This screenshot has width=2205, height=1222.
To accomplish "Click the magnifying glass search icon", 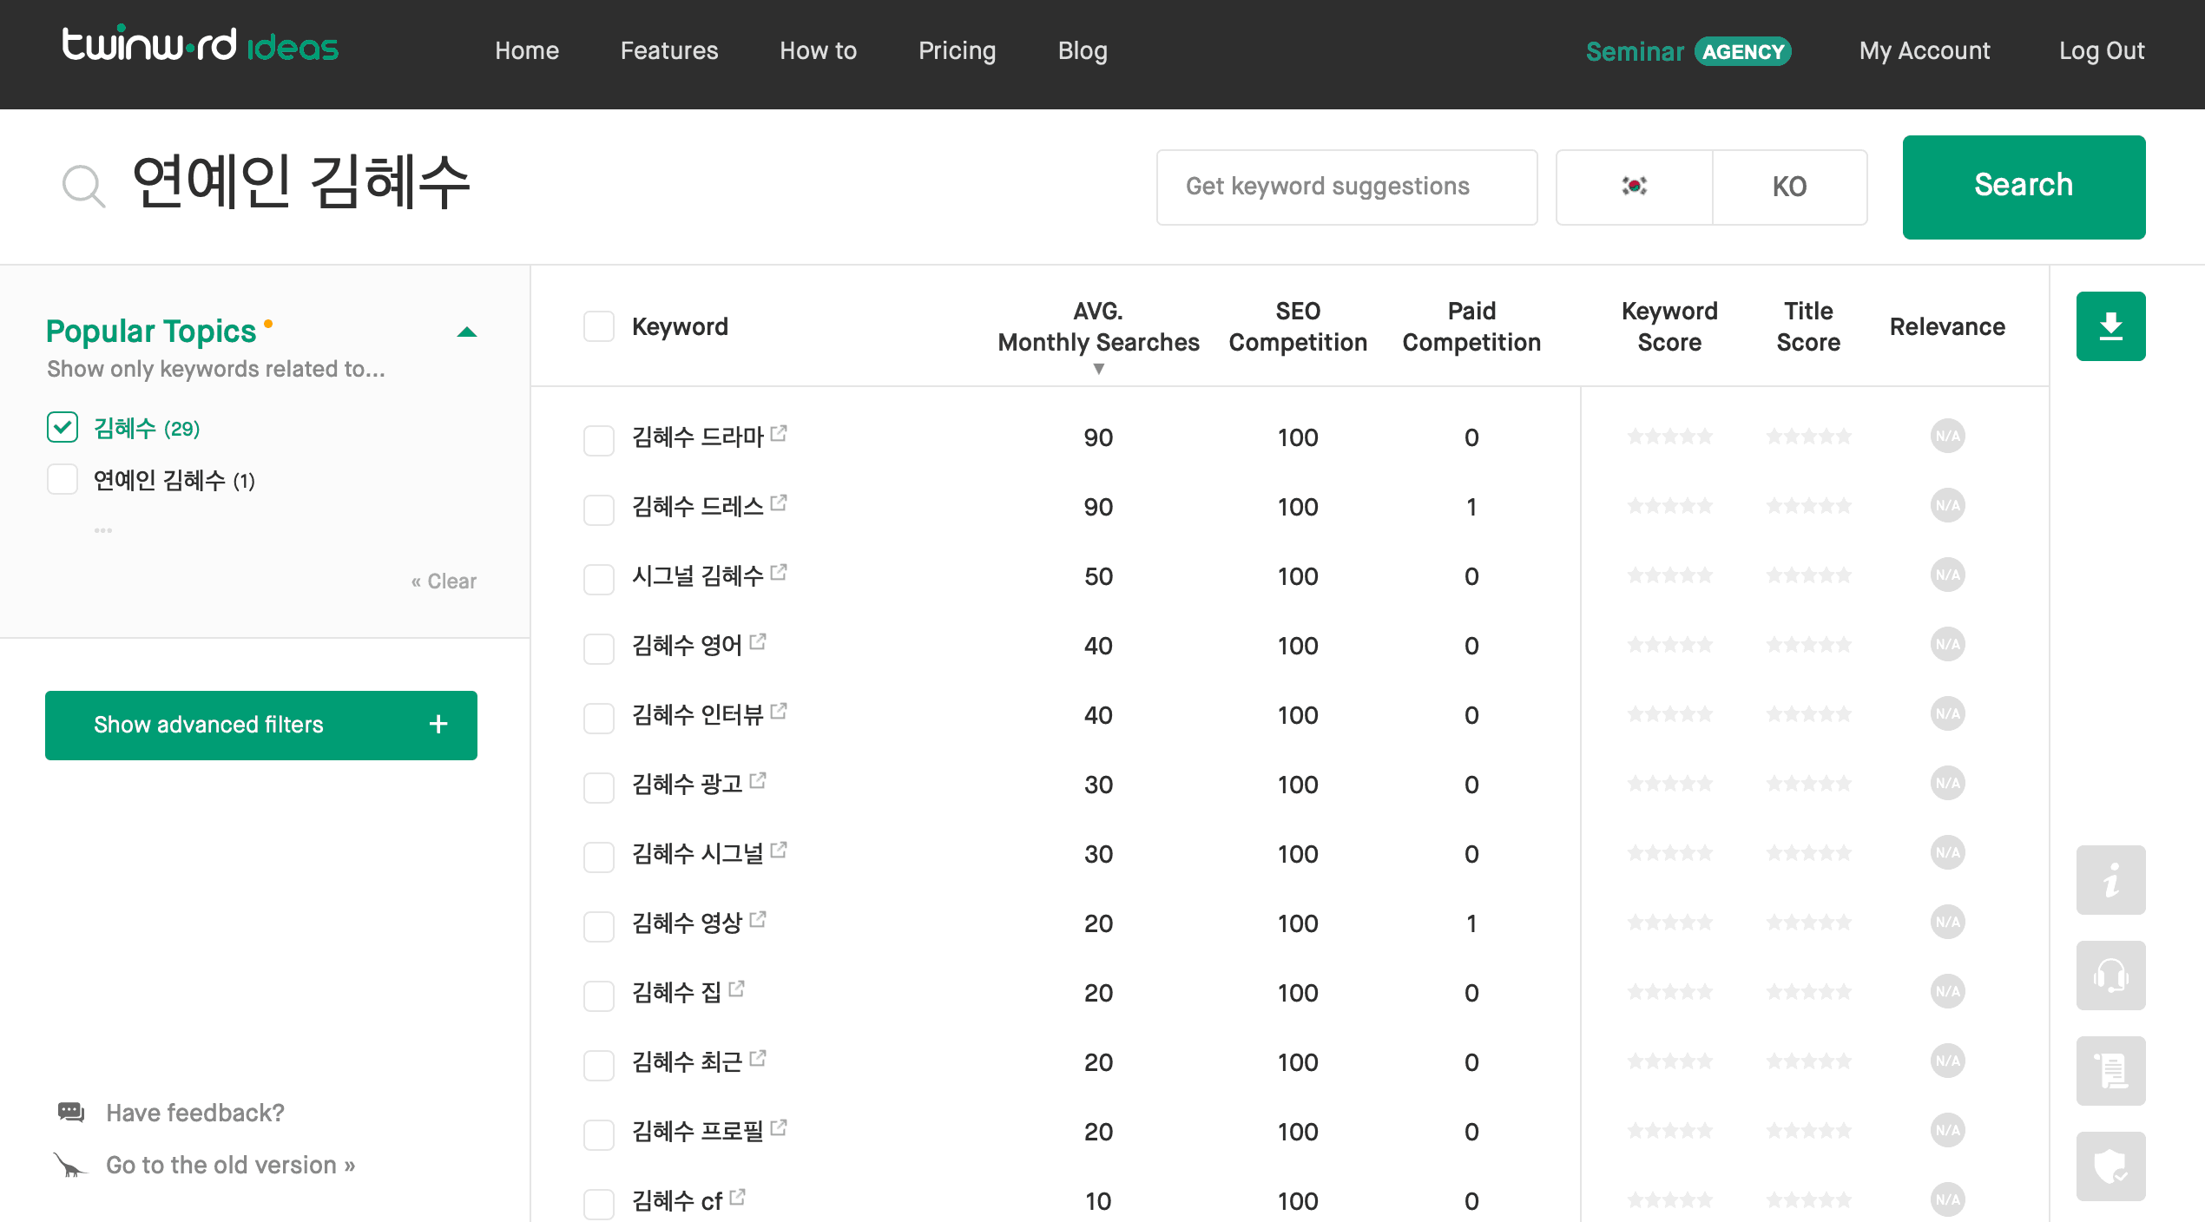I will click(82, 183).
